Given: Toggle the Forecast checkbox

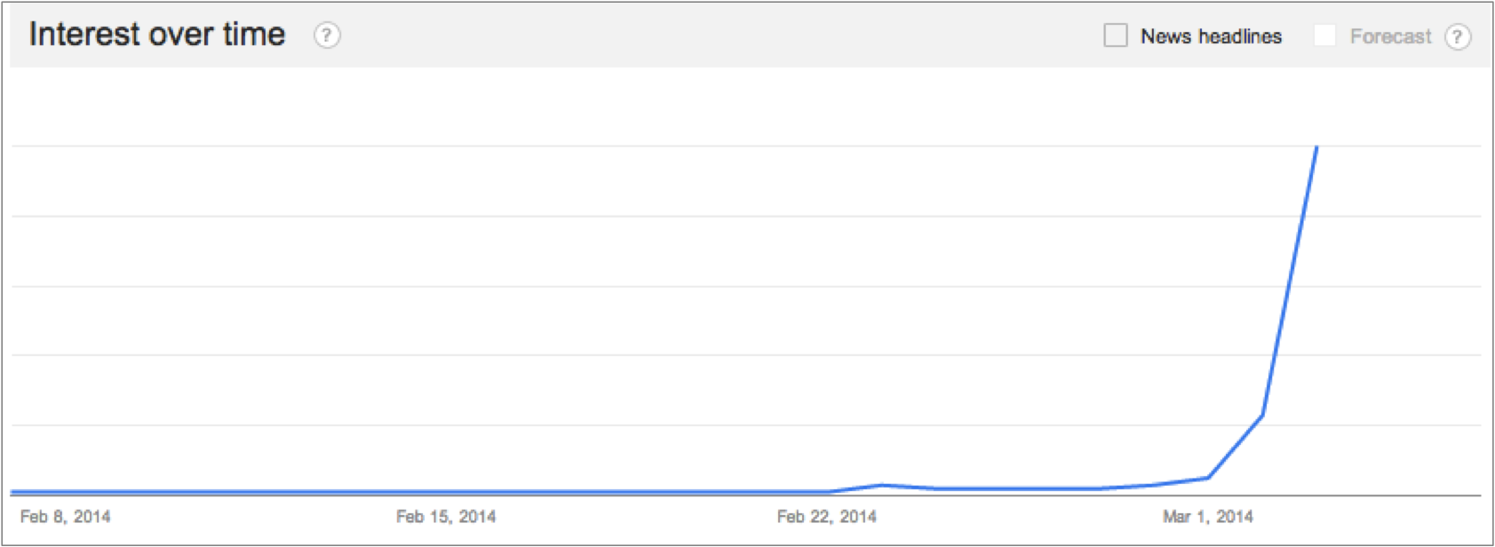Looking at the screenshot, I should 1324,36.
